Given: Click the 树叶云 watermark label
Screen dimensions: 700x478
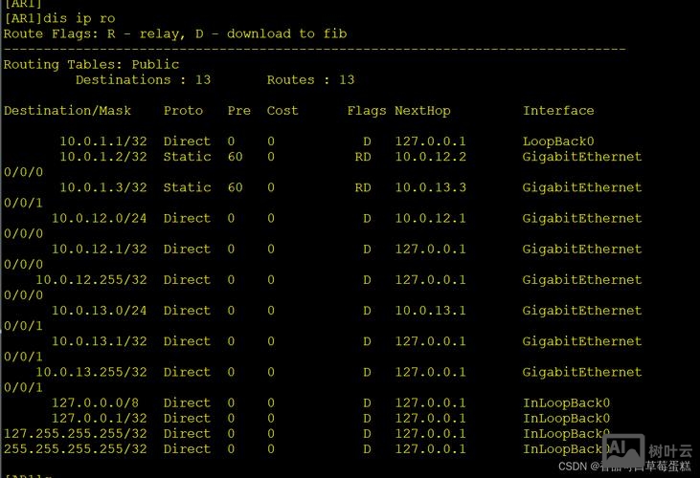Looking at the screenshot, I should click(x=670, y=450).
